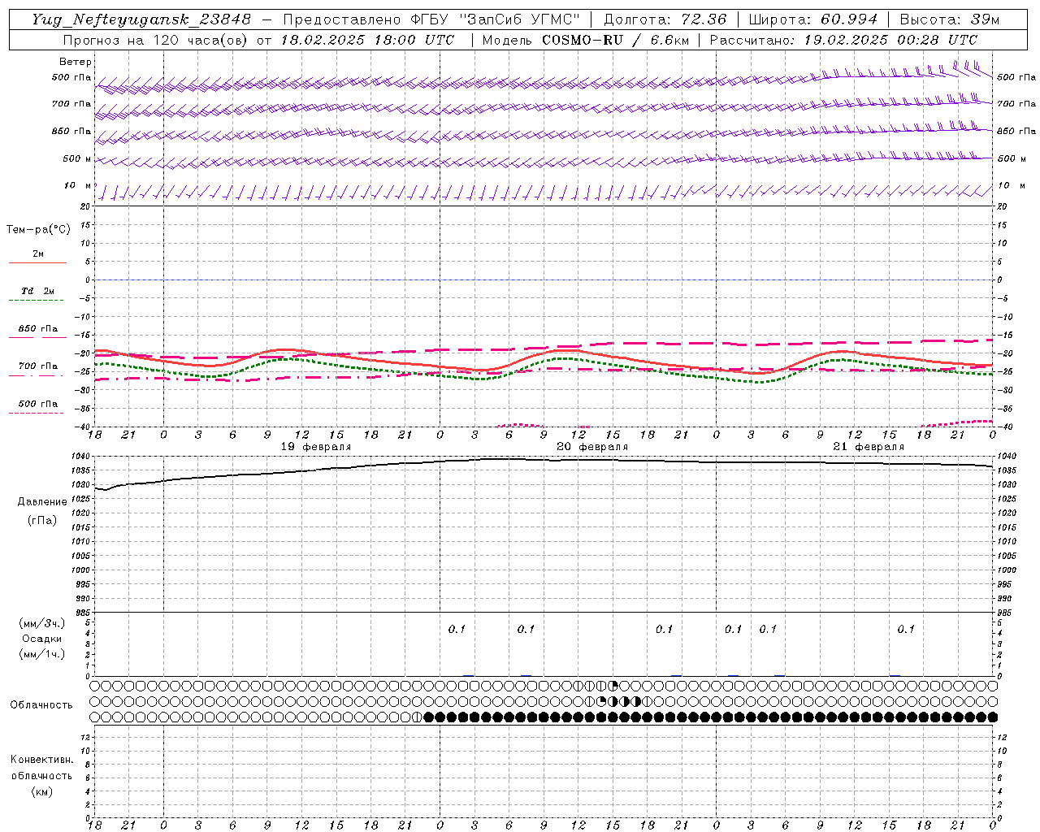The image size is (1040, 832).
Task: Click 985 on the right pressure axis
Action: pyautogui.click(x=1006, y=613)
